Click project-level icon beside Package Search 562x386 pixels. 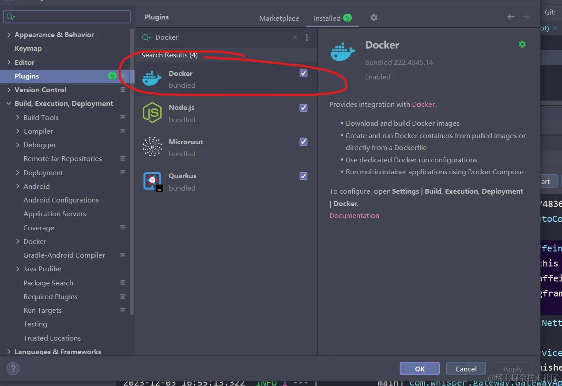123,283
